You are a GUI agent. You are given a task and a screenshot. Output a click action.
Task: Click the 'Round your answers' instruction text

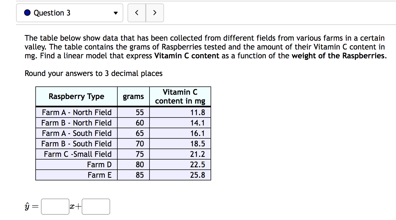coord(94,73)
